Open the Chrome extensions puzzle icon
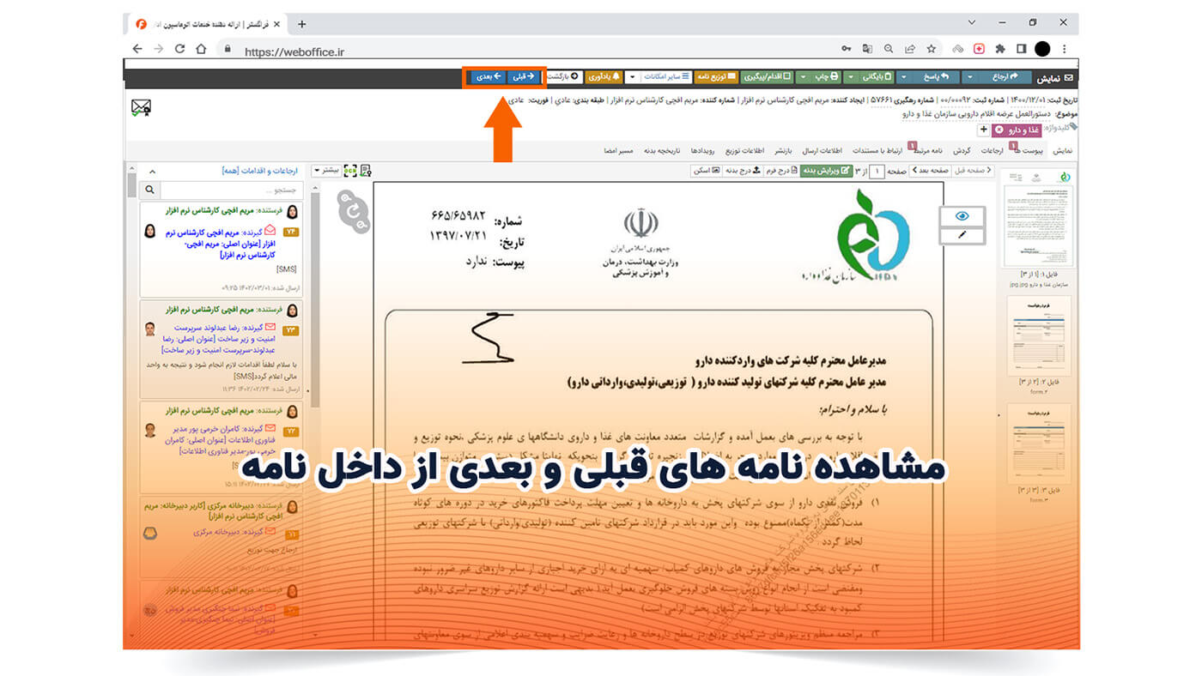The height and width of the screenshot is (676, 1202). [x=1000, y=49]
